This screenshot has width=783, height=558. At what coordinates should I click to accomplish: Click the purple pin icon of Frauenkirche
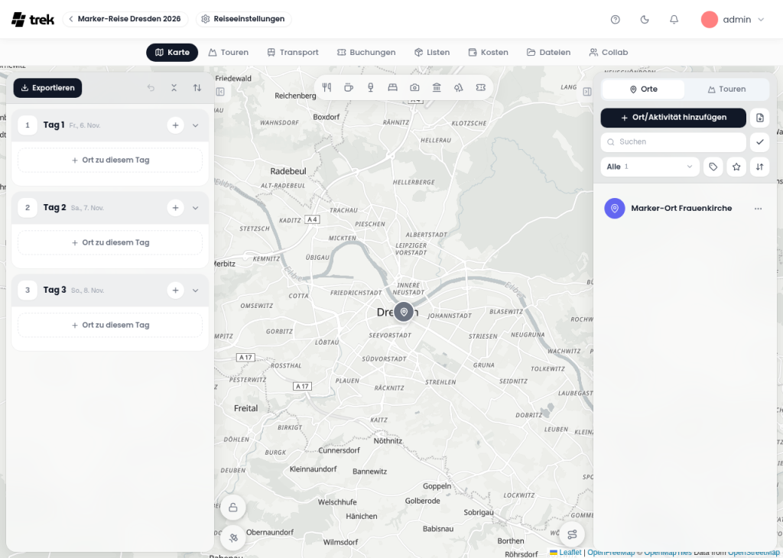tap(615, 209)
